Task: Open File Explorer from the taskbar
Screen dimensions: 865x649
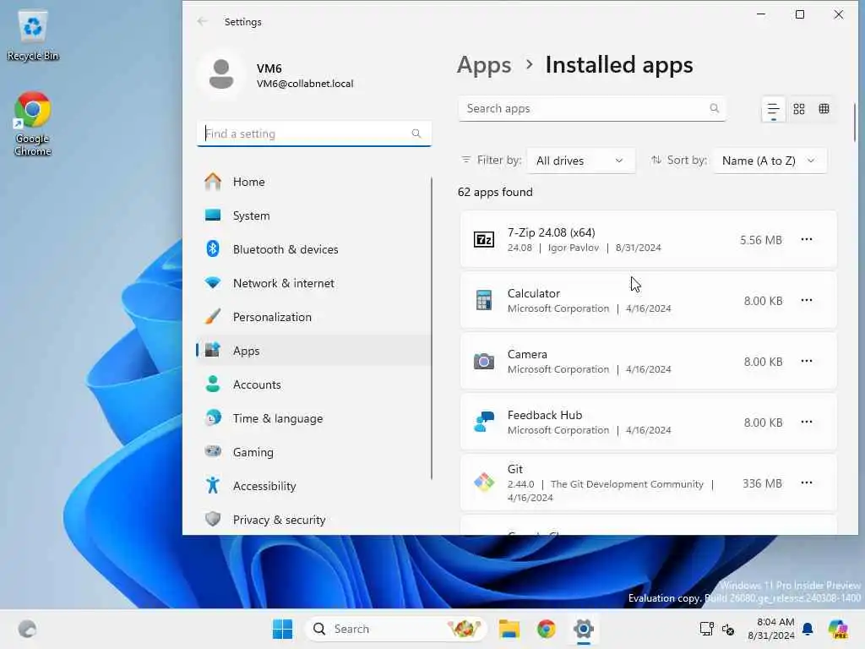Action: coord(509,629)
